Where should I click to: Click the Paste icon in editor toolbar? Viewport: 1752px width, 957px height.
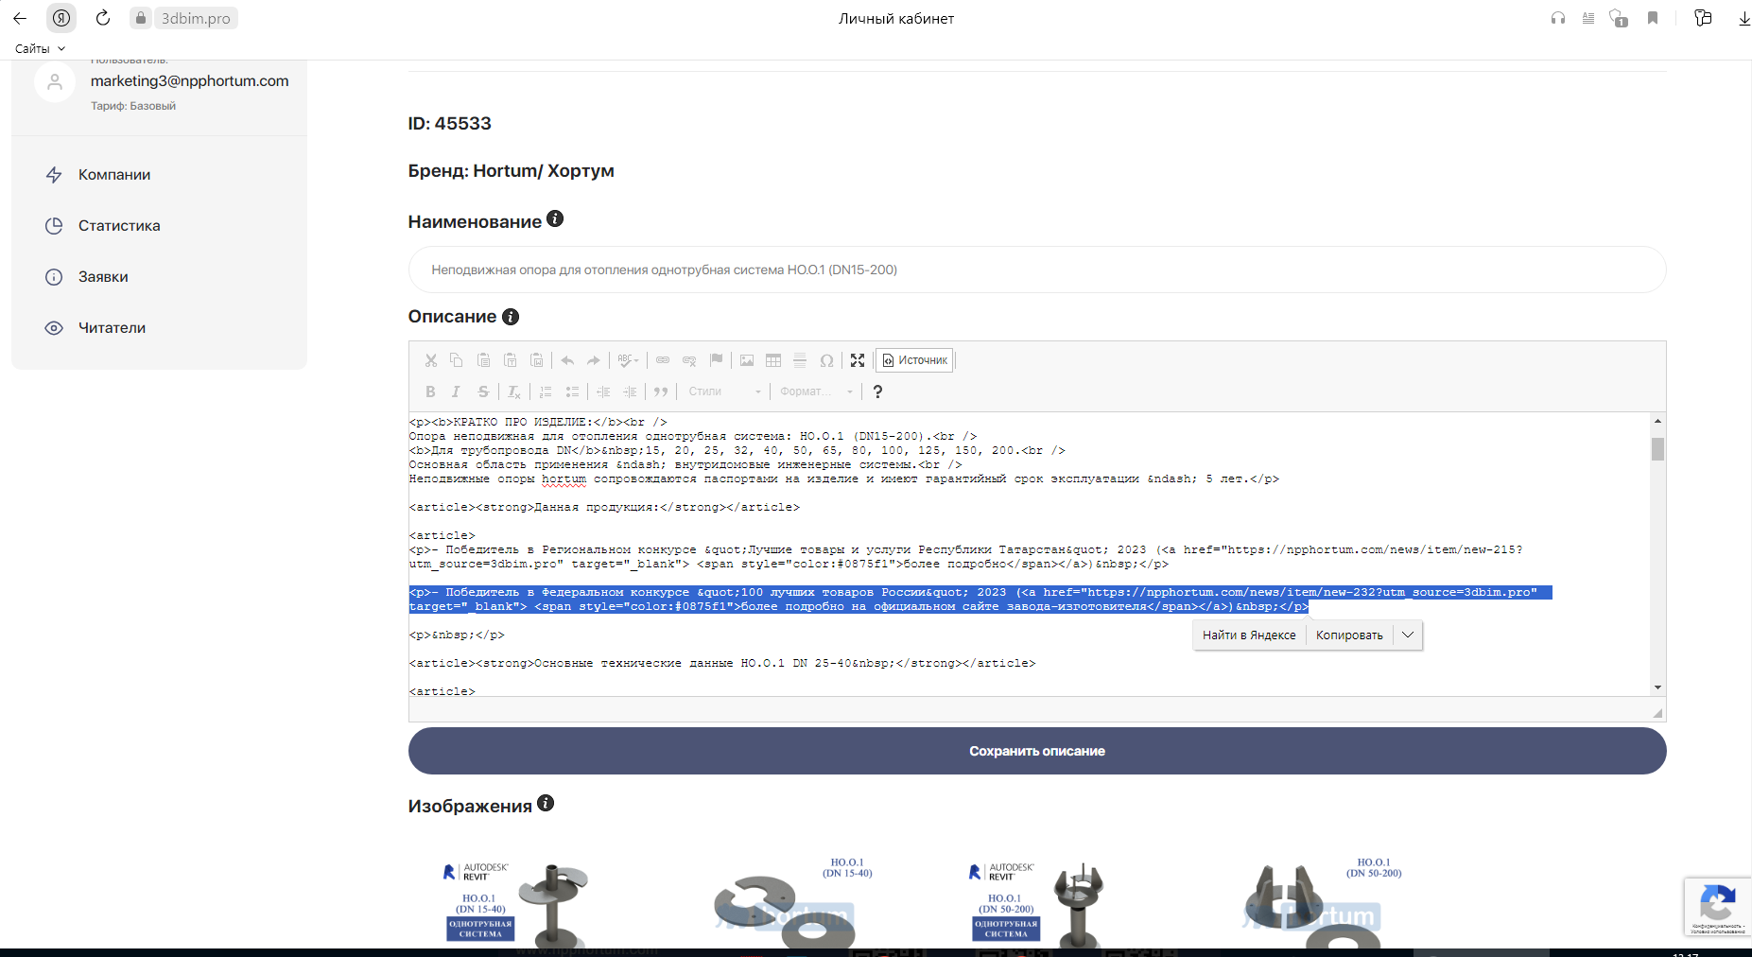(483, 360)
